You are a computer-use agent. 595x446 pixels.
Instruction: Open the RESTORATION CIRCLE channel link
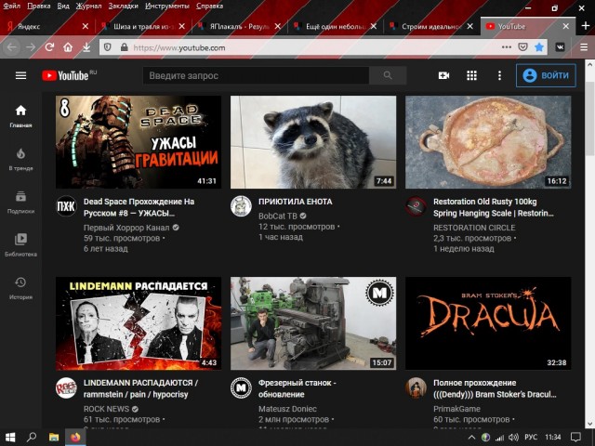[474, 228]
